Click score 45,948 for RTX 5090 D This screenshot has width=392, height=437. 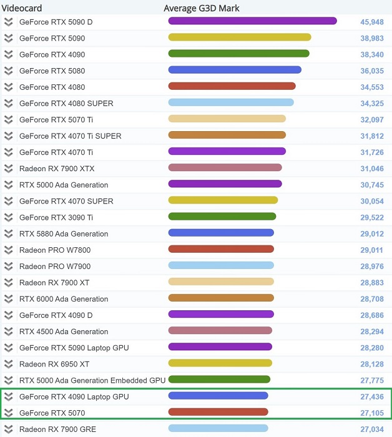pyautogui.click(x=372, y=22)
